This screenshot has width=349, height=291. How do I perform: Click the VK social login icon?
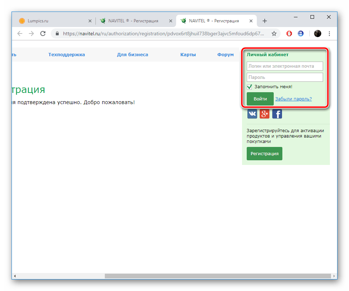point(252,114)
